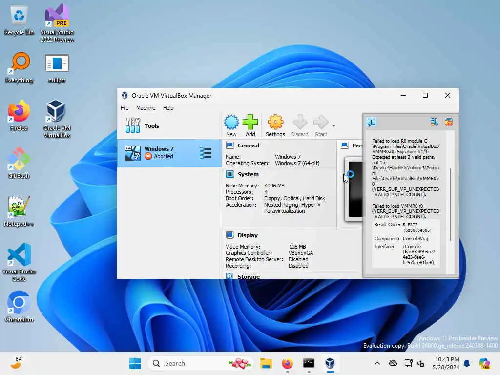Viewport: 500px width, 375px height.
Task: Click the green Add machine icon
Action: click(250, 125)
